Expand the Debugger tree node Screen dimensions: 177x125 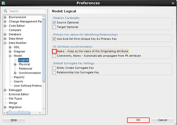click(5, 90)
